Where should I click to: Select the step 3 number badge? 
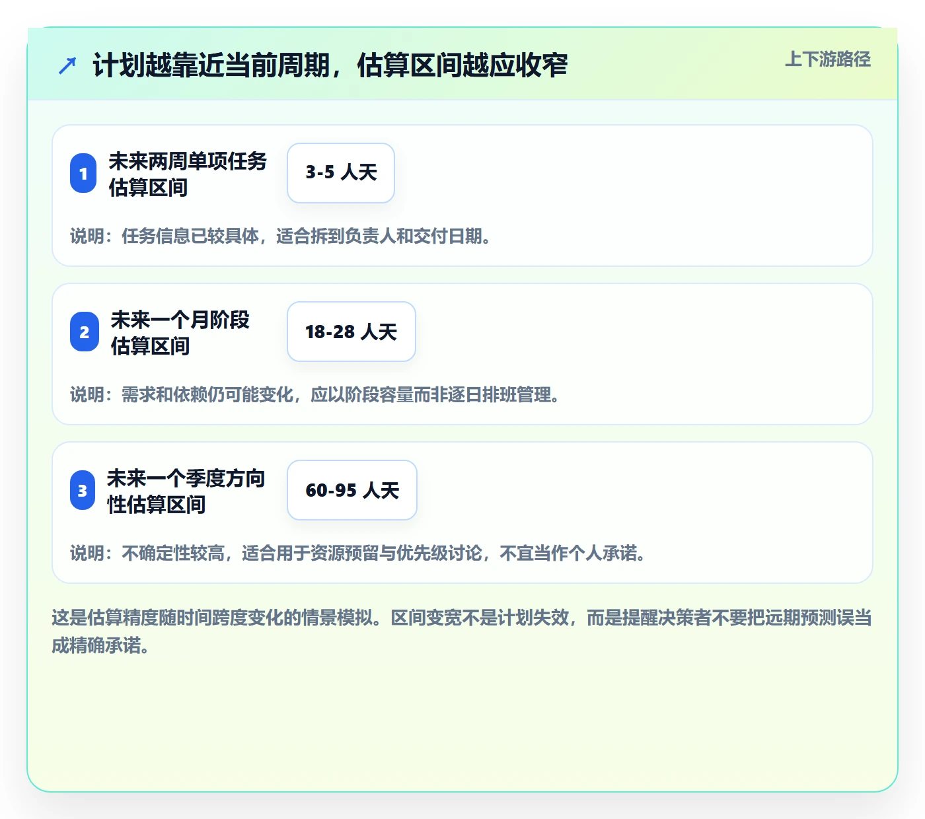83,490
